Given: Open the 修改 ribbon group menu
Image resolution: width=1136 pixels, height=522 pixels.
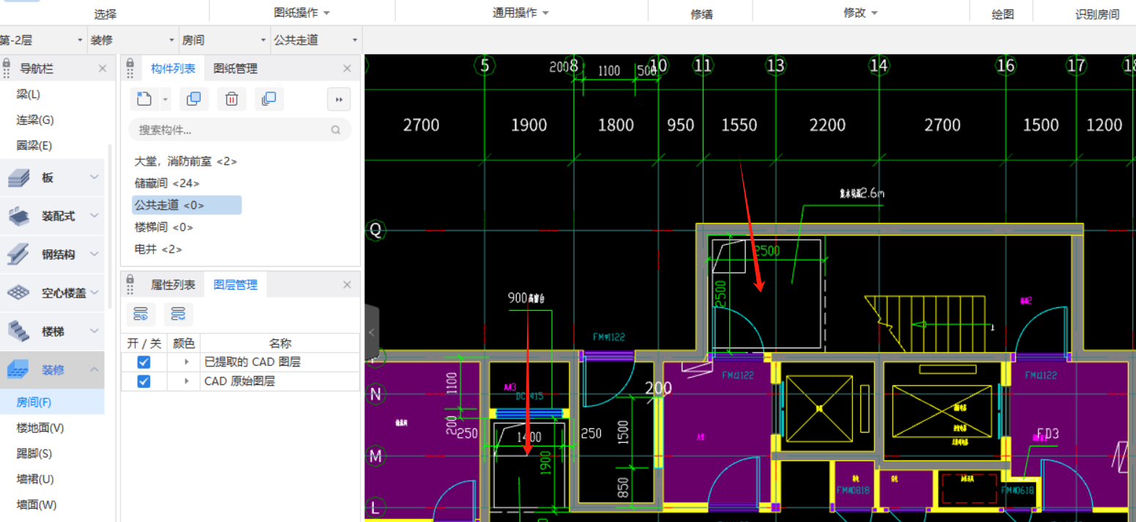Looking at the screenshot, I should [860, 12].
